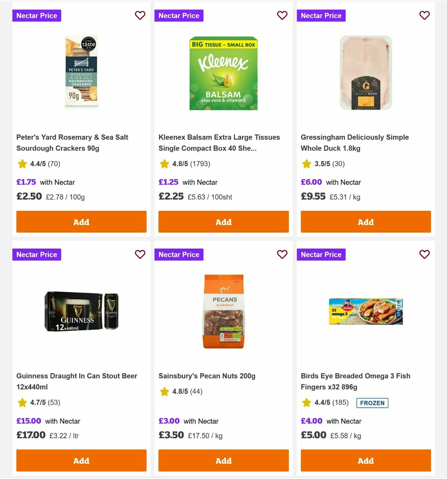The height and width of the screenshot is (479, 447).
Task: Add Kleenex Balsam Tissues to favourites
Action: pyautogui.click(x=282, y=16)
